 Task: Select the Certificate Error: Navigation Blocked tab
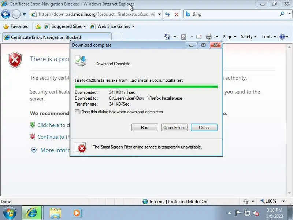point(57,37)
